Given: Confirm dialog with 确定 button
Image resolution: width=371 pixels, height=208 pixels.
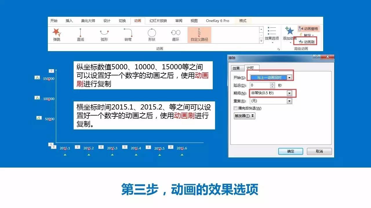Looking at the screenshot, I should 290,151.
